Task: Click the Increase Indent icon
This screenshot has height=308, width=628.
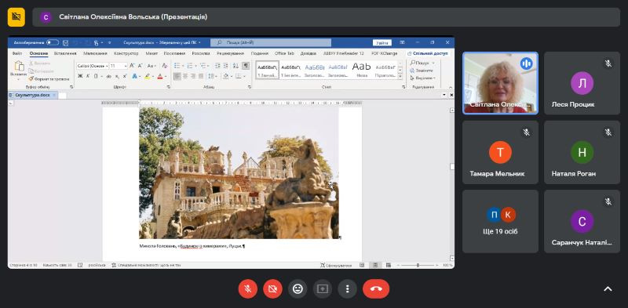Action: pos(226,66)
